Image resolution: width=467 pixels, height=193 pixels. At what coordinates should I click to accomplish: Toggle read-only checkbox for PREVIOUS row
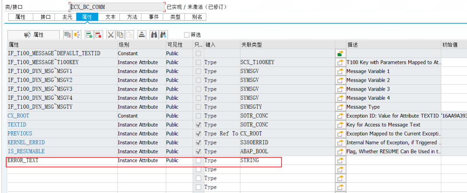coord(198,134)
